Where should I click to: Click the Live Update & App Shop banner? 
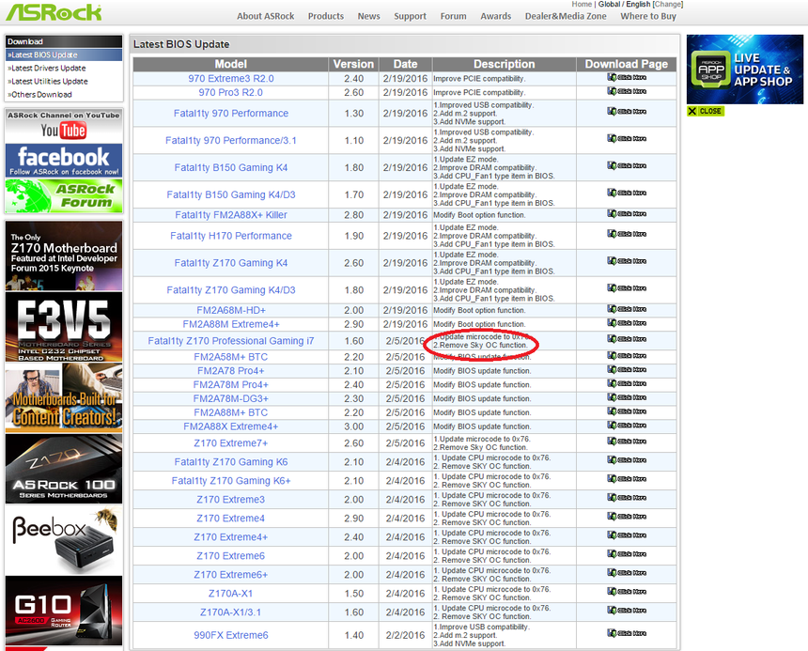(745, 70)
